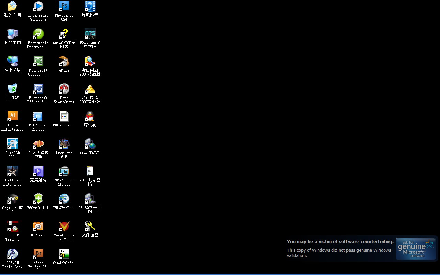Launch TMPGEnc 3.0 XPress icon

(64, 171)
